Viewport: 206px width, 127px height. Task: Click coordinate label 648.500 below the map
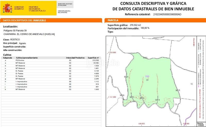[142, 124]
